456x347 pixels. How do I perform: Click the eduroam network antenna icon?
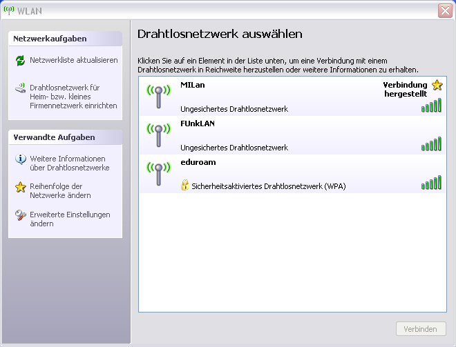(x=159, y=172)
